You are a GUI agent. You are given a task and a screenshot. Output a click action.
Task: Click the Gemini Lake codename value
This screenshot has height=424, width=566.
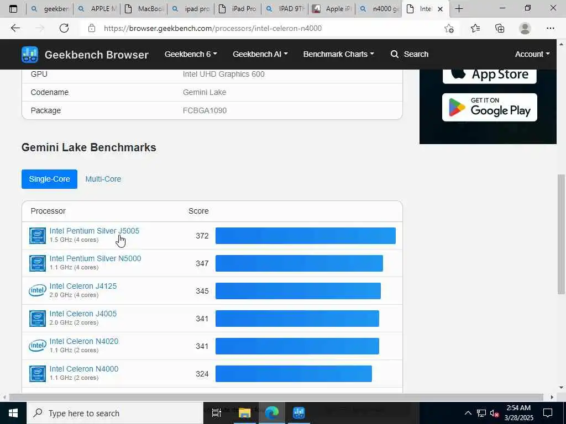click(x=205, y=92)
